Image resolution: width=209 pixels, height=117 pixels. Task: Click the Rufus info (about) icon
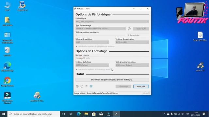click(82, 86)
